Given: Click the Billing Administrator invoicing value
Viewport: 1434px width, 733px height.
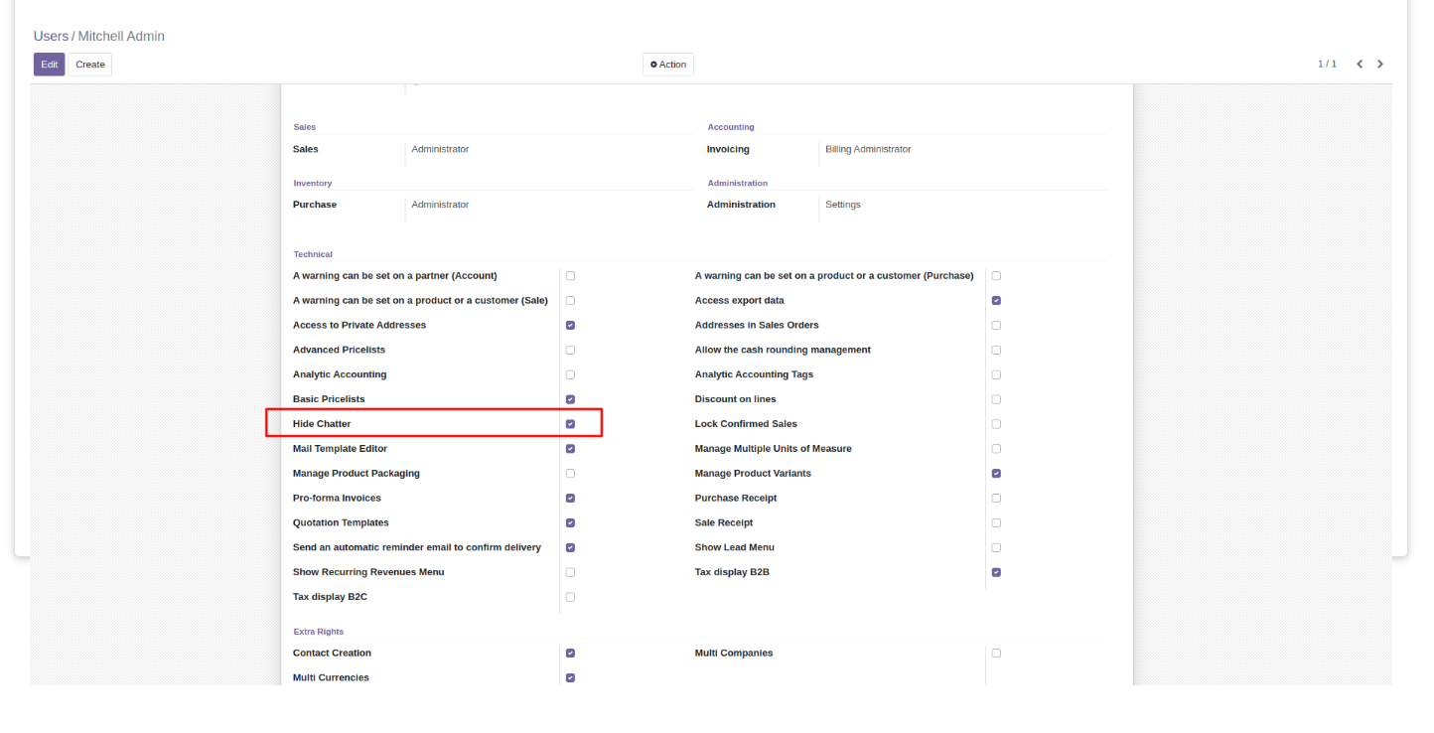Looking at the screenshot, I should 868,150.
